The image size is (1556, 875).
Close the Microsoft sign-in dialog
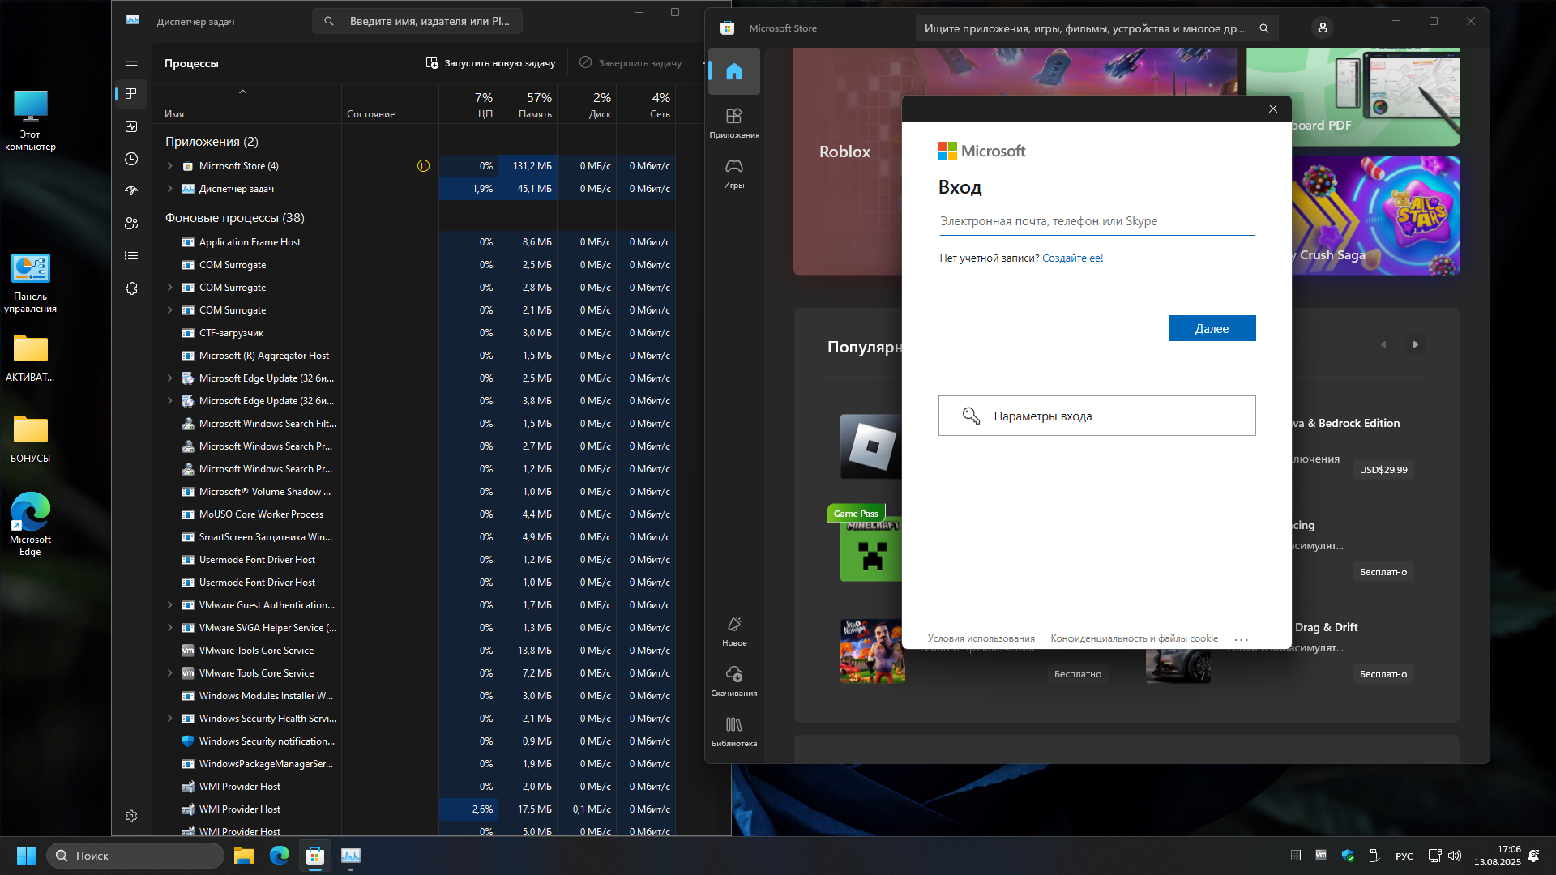tap(1273, 109)
